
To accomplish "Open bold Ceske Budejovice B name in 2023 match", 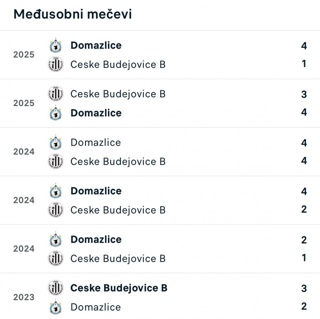I will pyautogui.click(x=119, y=288).
